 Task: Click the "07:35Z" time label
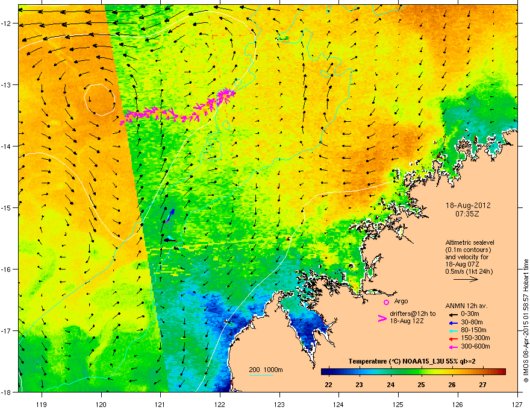467,214
